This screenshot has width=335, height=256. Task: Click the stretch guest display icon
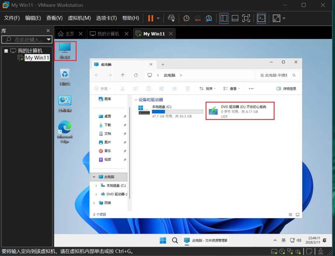(276, 18)
